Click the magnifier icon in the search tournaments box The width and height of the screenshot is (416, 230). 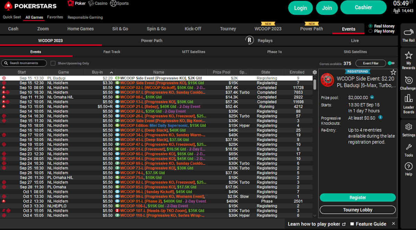tap(6, 63)
